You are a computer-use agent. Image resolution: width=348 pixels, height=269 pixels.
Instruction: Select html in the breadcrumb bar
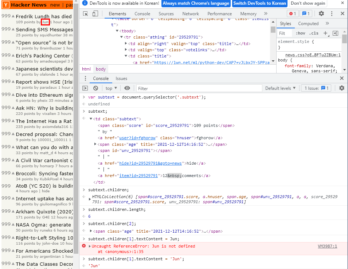[86, 69]
